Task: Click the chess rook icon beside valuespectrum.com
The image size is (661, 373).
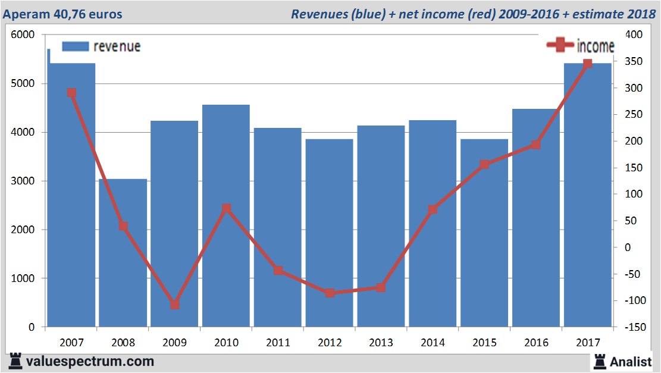Action: pyautogui.click(x=15, y=361)
